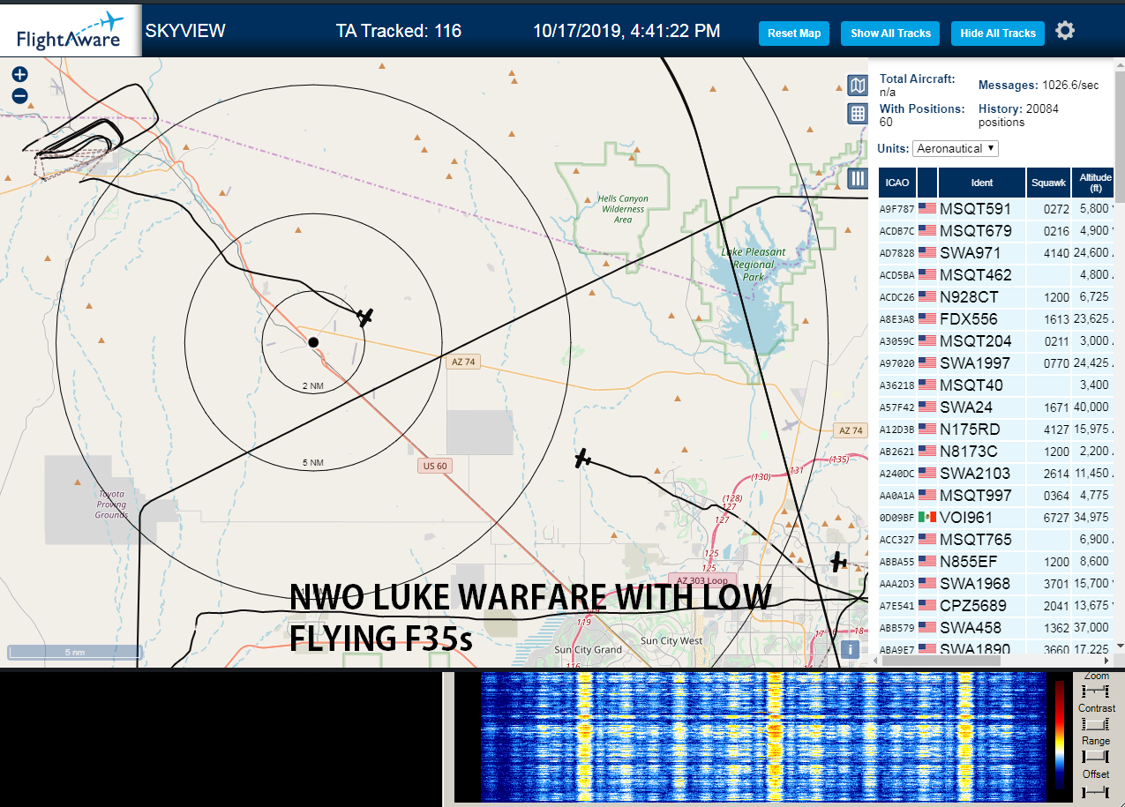
Task: Click the US flag on the MSQT591 row
Action: click(927, 209)
